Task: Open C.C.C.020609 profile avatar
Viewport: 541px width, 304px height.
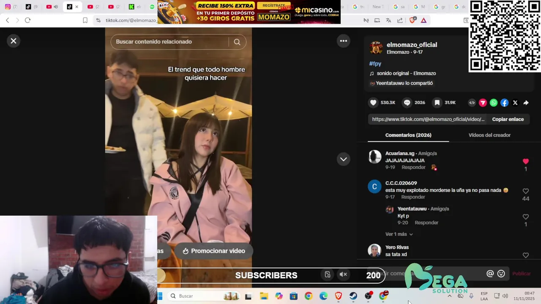Action: tap(374, 187)
